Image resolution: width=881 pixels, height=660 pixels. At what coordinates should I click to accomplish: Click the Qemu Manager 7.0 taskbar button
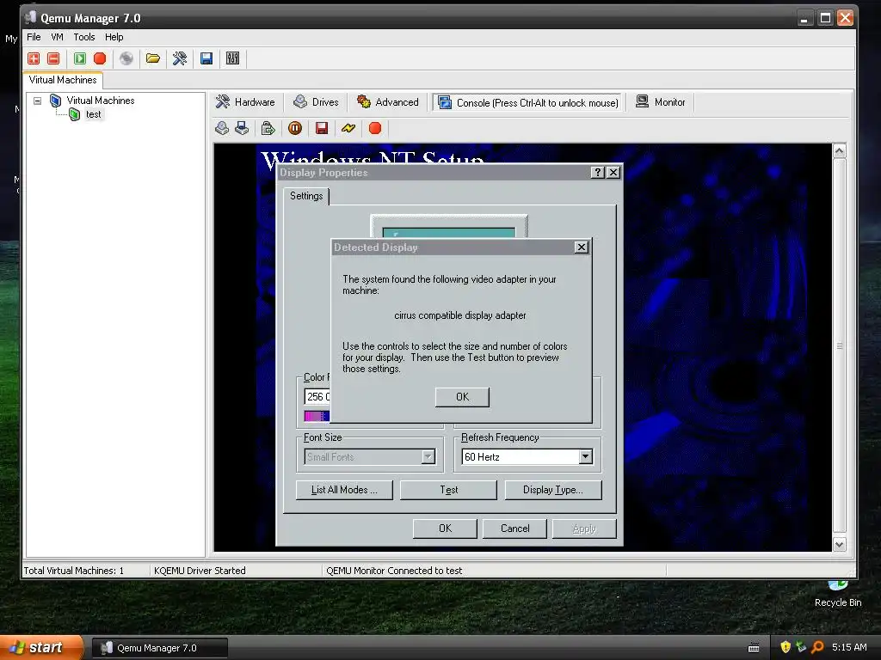[x=159, y=648]
